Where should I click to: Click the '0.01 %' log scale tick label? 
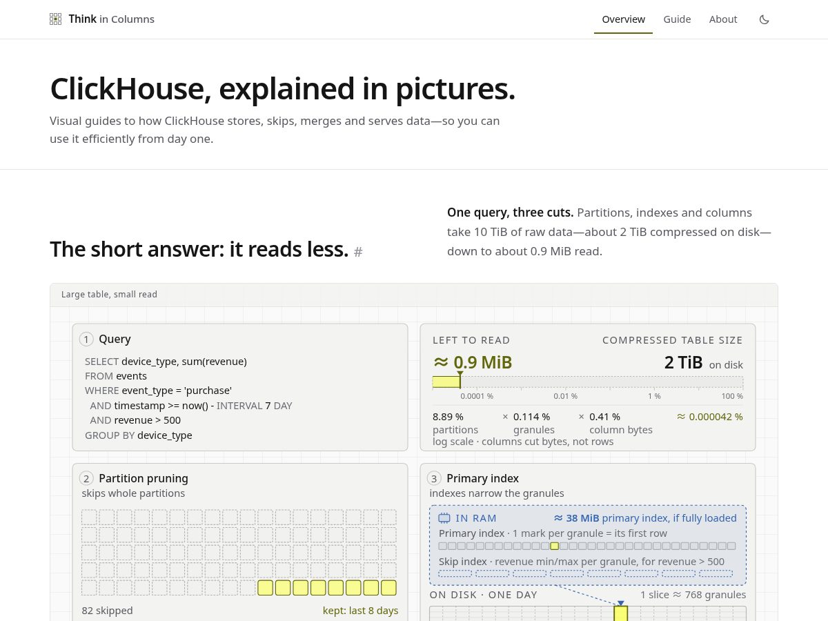(x=565, y=396)
